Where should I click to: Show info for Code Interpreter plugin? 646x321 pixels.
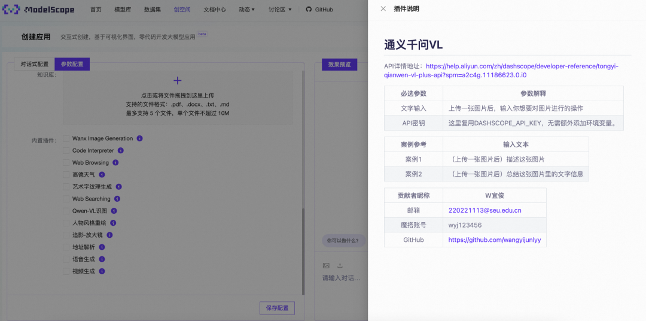pos(121,150)
